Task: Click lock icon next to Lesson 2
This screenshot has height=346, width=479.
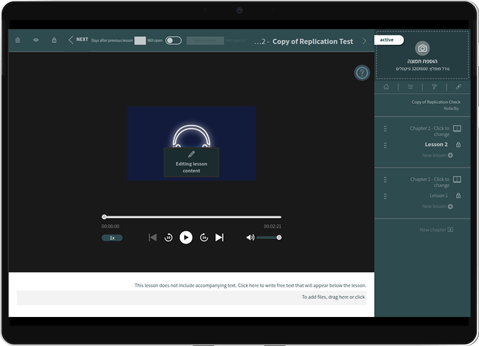Action: [x=458, y=144]
